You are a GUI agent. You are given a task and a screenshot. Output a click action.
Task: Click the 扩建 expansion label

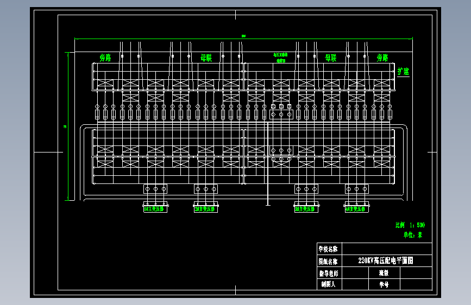403,72
